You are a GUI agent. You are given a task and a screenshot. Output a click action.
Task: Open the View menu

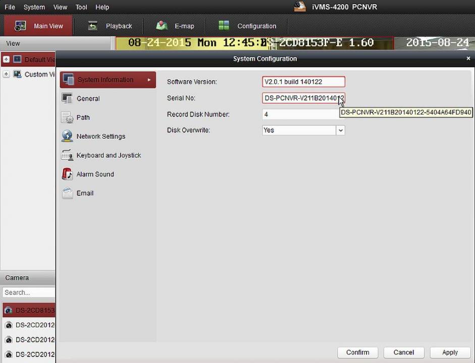[60, 7]
